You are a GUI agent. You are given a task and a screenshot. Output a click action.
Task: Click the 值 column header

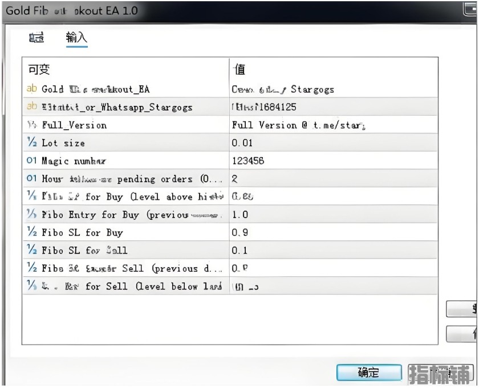pos(240,69)
